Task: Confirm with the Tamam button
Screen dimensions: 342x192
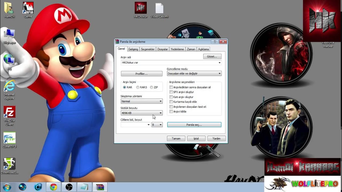Action: (176, 138)
